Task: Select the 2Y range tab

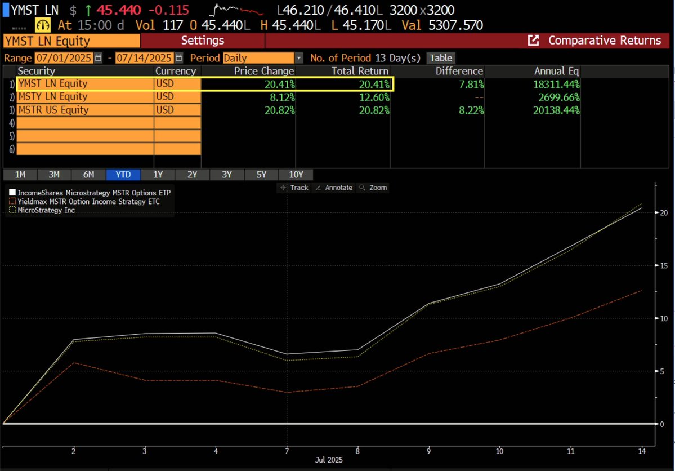Action: (192, 175)
